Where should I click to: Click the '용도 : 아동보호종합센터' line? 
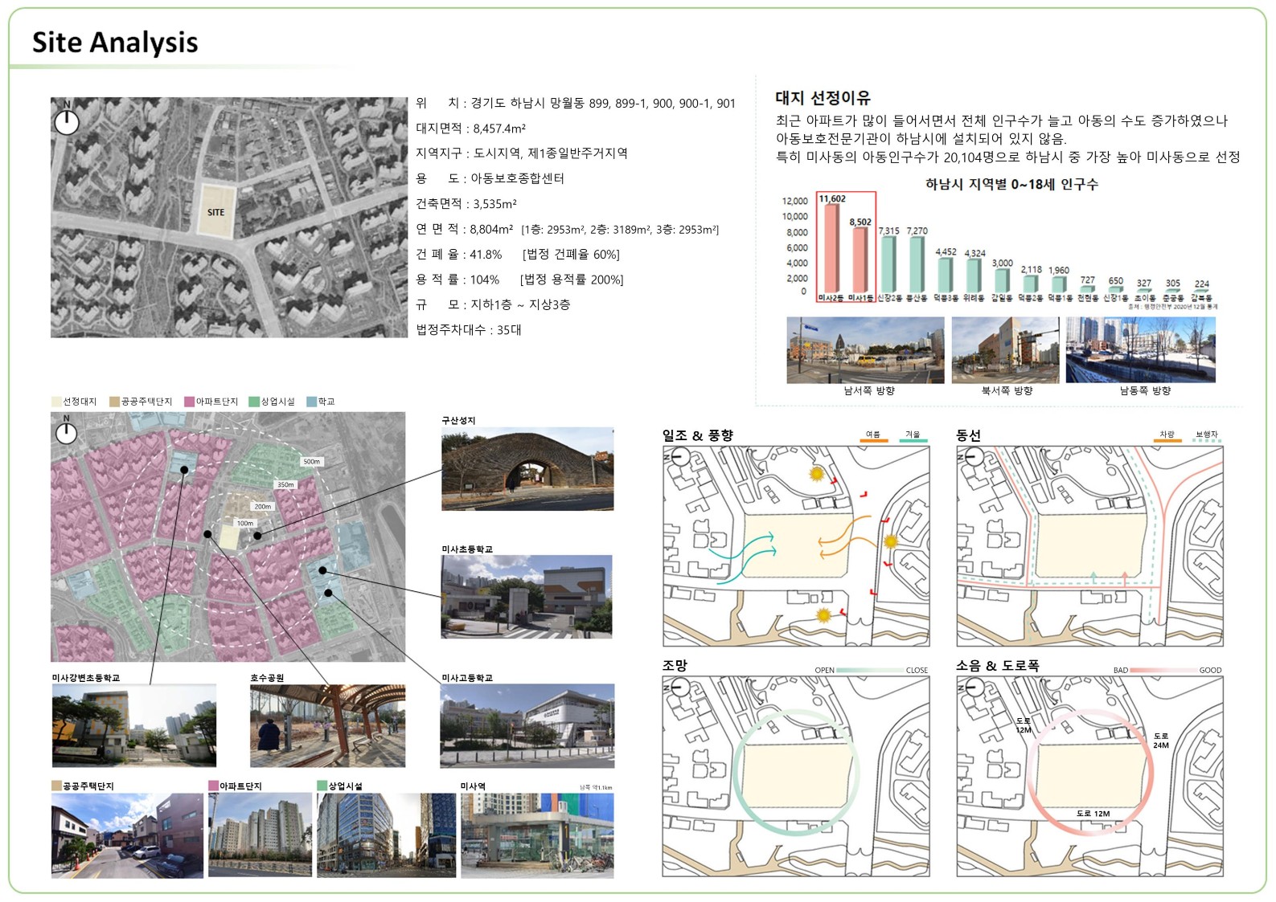(490, 178)
